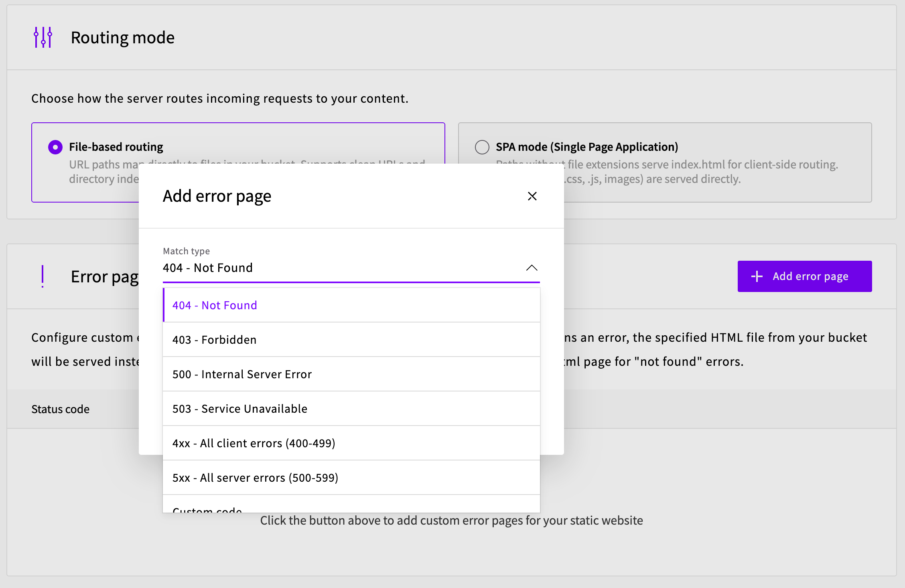Select SPA mode radio button
Image resolution: width=905 pixels, height=588 pixels.
(482, 147)
